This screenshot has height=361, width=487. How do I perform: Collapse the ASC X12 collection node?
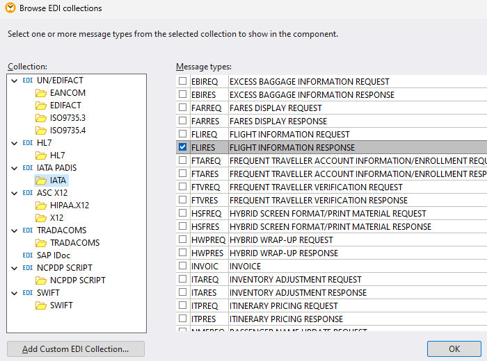click(x=15, y=193)
